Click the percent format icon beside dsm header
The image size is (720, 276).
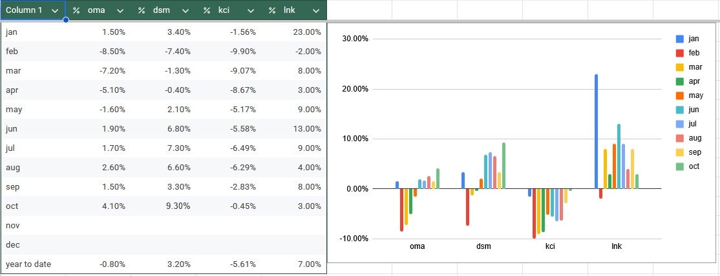(142, 10)
